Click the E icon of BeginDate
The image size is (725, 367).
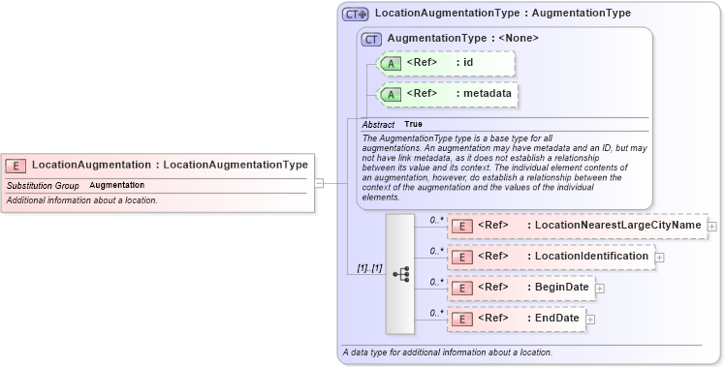click(x=462, y=289)
